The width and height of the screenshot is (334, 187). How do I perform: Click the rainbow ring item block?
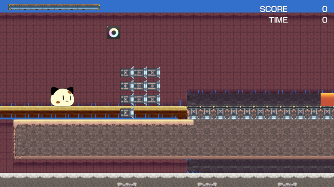coord(114,33)
